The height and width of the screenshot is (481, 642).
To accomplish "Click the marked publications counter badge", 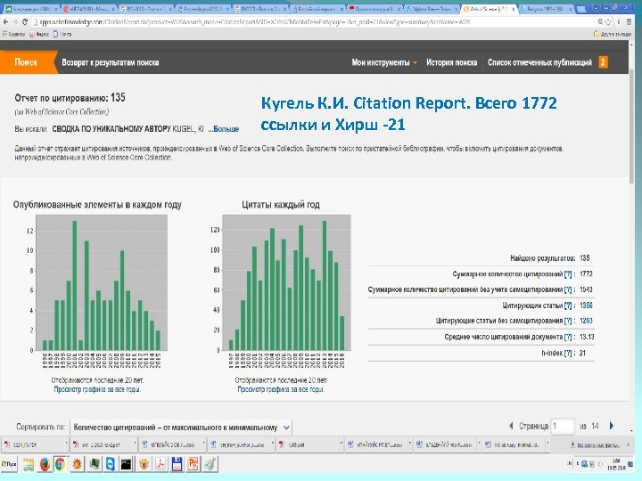I will (603, 62).
